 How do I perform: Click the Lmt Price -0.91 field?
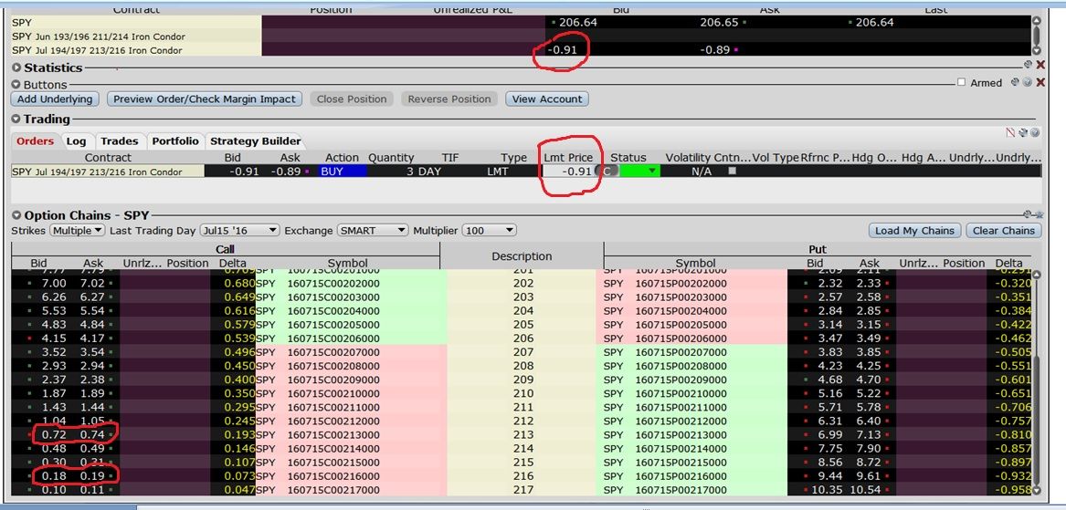pos(567,172)
